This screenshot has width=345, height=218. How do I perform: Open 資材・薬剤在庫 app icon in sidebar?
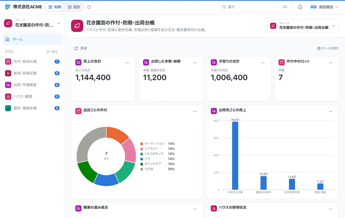[8, 108]
